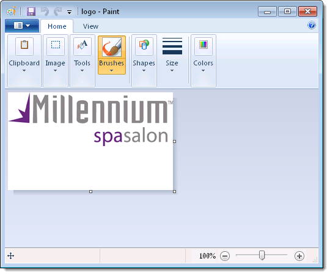Switch to the Home tab
The width and height of the screenshot is (330, 275).
click(x=57, y=26)
